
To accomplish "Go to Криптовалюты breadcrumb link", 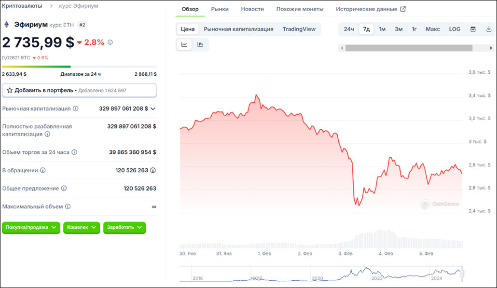I will pyautogui.click(x=22, y=6).
